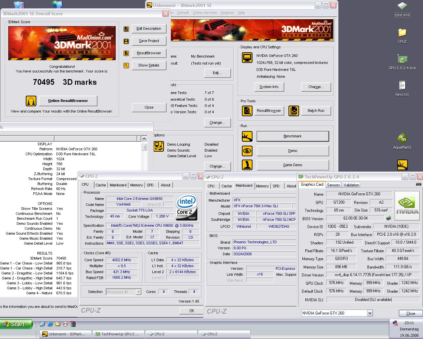The height and width of the screenshot is (339, 423).
Task: Click the Demo eye icon
Action: point(247,151)
